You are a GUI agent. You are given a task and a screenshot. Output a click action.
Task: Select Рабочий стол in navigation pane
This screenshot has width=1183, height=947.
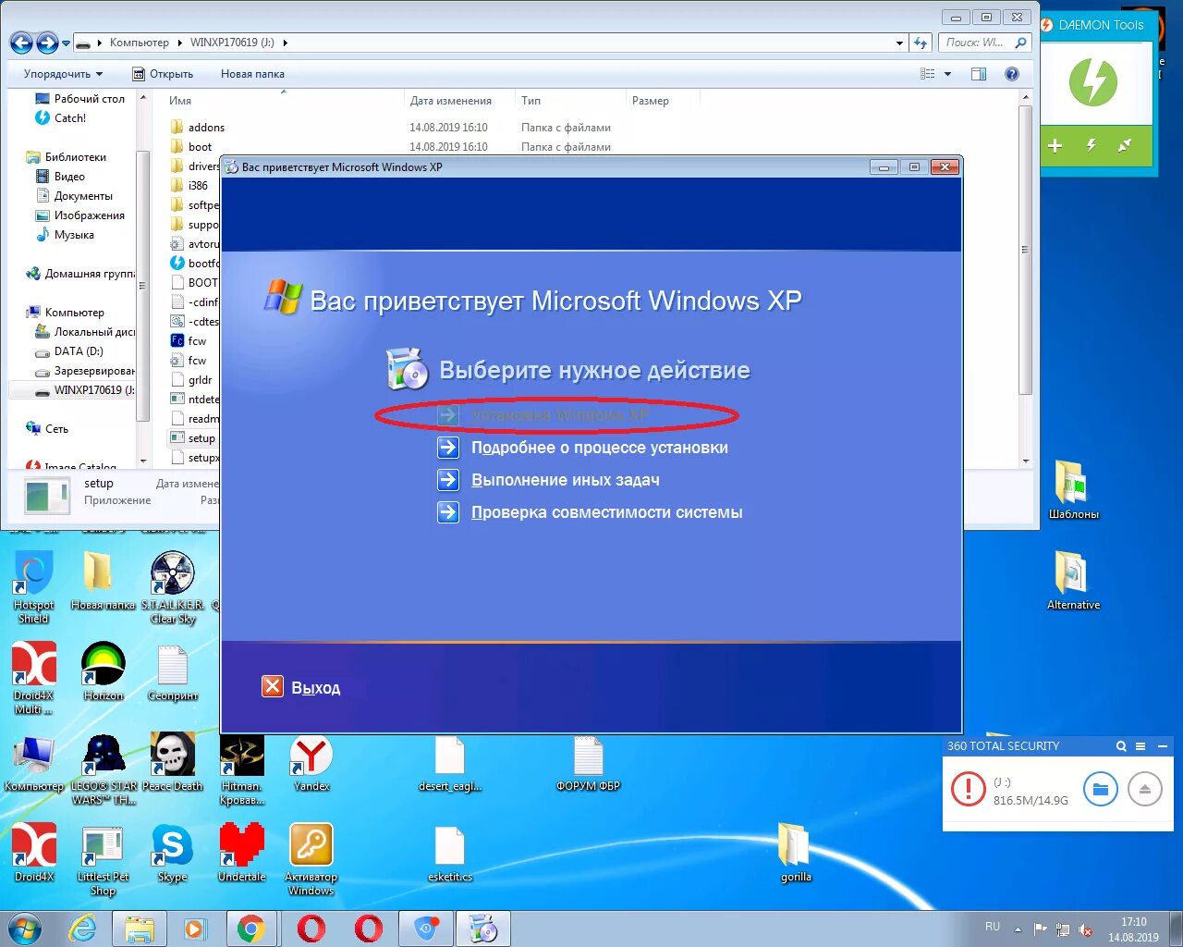click(x=79, y=99)
